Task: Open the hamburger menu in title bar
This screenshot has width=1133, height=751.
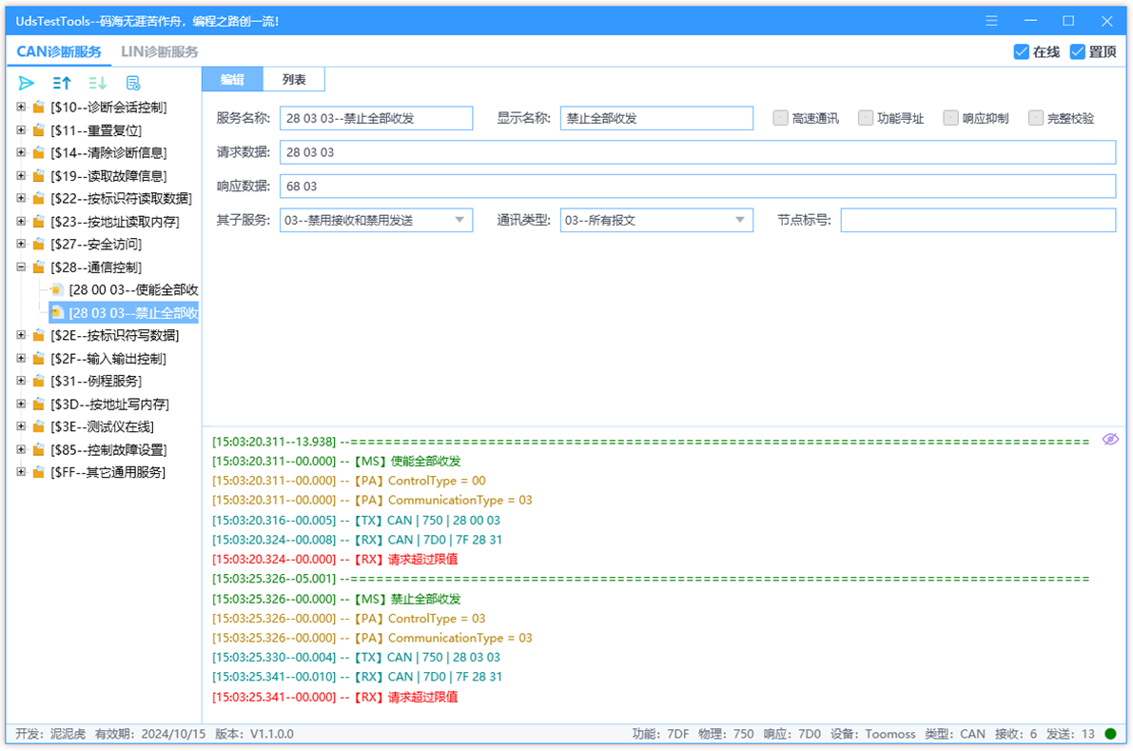Action: tap(991, 21)
